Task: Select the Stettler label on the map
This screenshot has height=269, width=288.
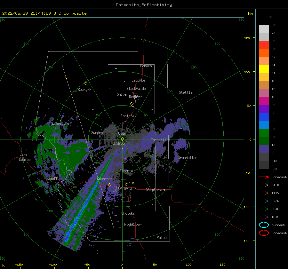Action: click(x=187, y=92)
